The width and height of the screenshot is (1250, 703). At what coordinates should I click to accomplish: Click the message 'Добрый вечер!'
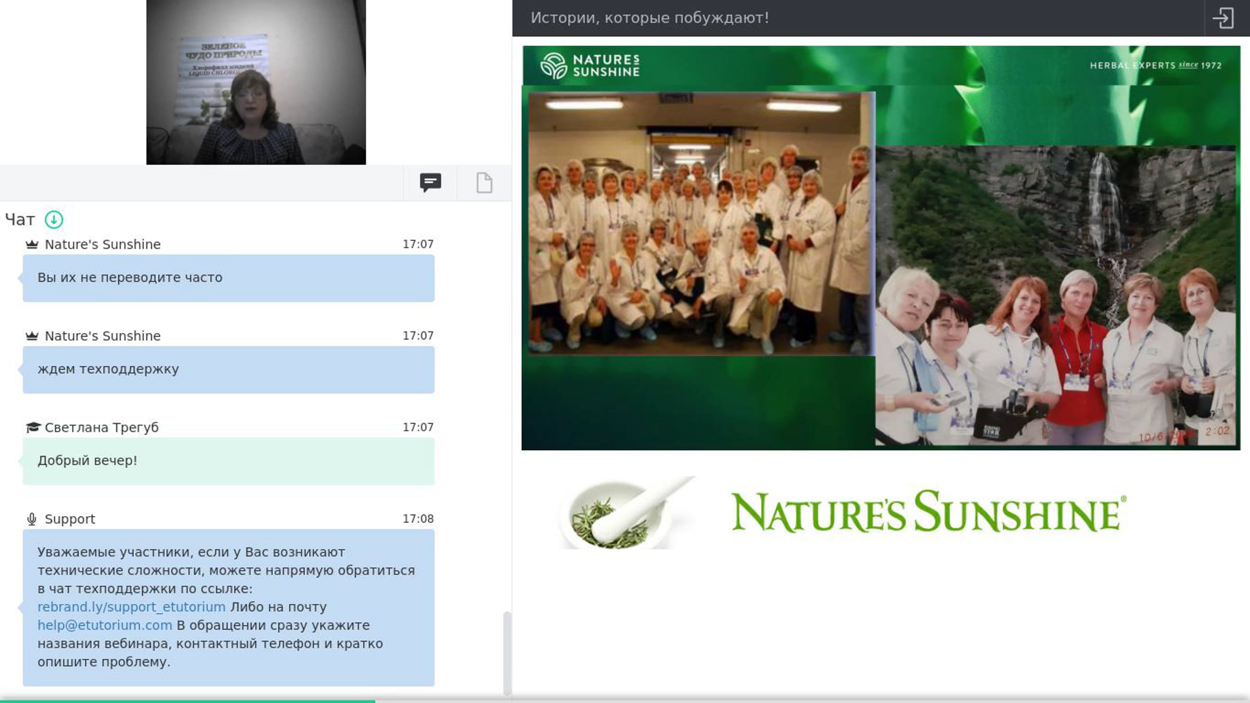point(229,462)
